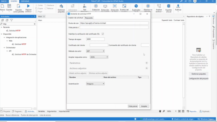The height and width of the screenshot is (122, 217).
Task: Open Extracción de datos tool
Action: click(115, 6)
